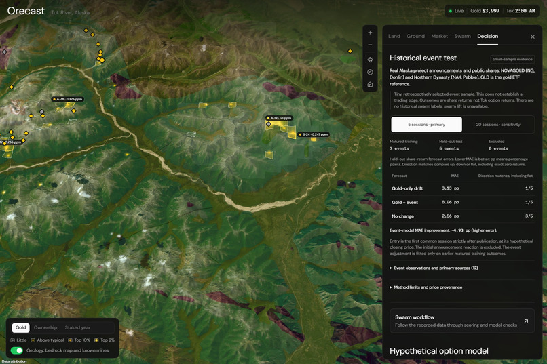This screenshot has height=364, width=547.
Task: Switch to the Market tab
Action: click(439, 36)
